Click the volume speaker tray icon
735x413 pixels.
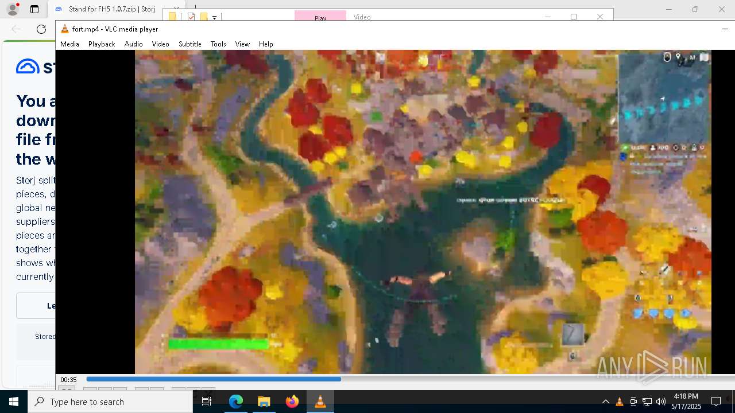(661, 402)
